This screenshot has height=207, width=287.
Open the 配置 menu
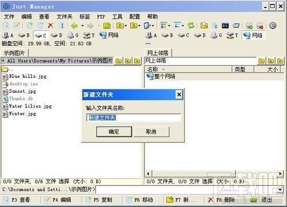tap(135, 17)
